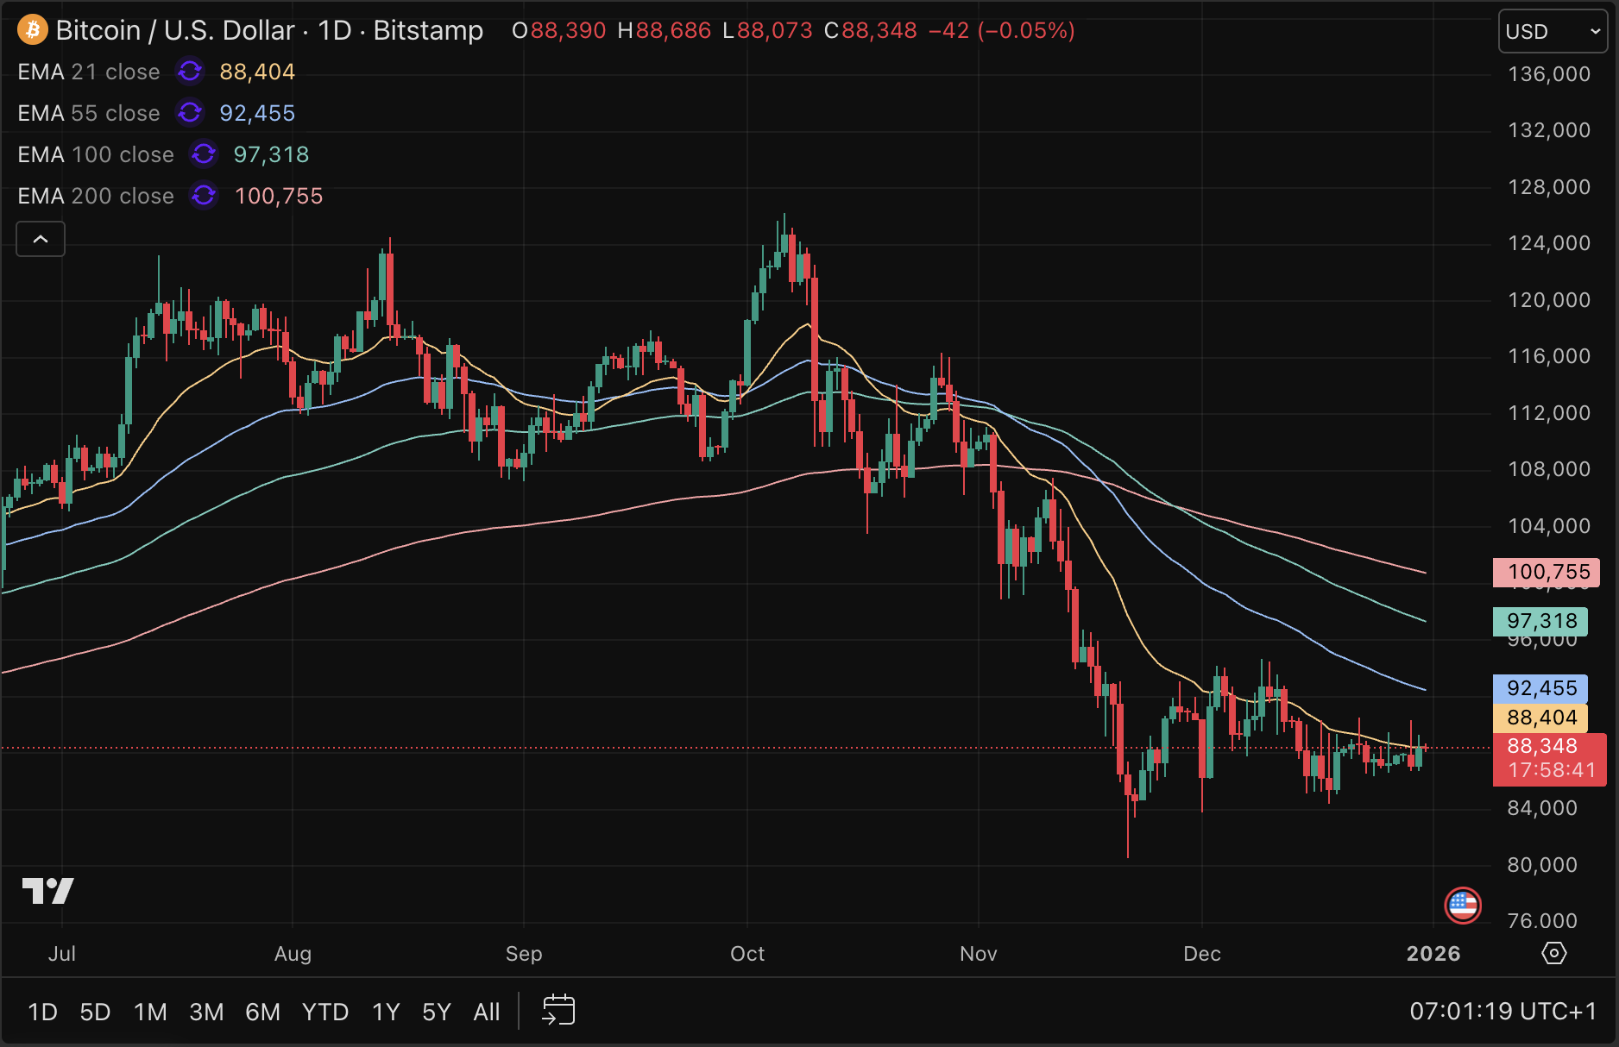The height and width of the screenshot is (1047, 1619).
Task: Click the 100,755 pink EMA price label
Action: (1547, 572)
